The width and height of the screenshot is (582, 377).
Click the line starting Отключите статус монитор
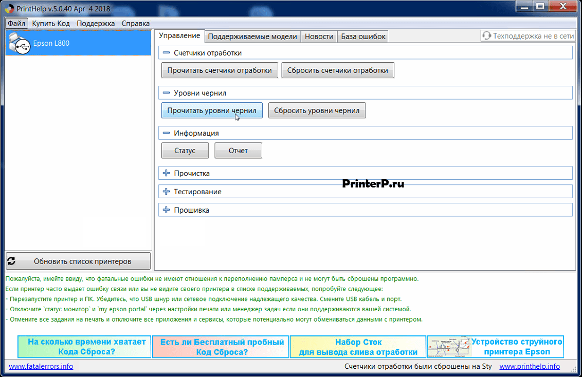coord(208,309)
